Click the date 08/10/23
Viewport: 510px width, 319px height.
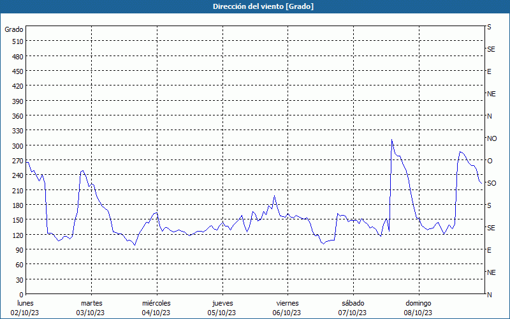(418, 313)
